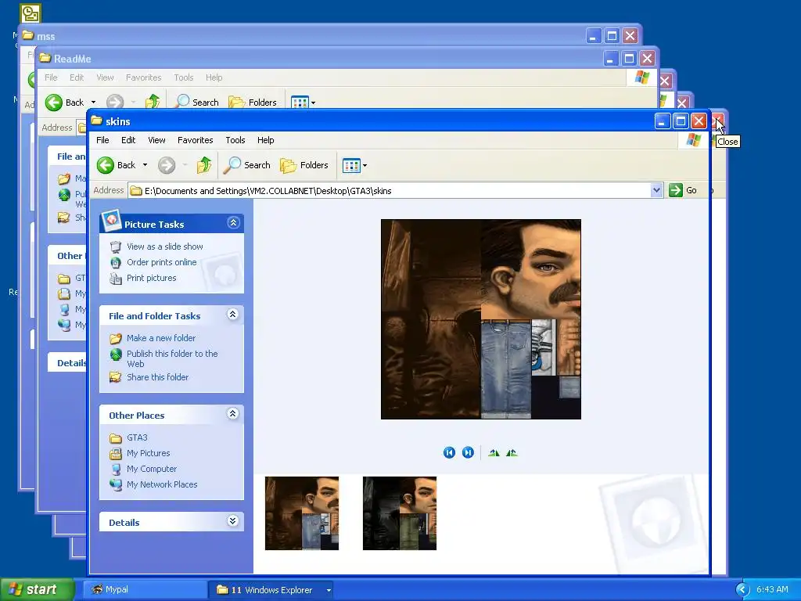This screenshot has height=601, width=801.
Task: Open the Favorites menu in ReadMe window
Action: [144, 77]
